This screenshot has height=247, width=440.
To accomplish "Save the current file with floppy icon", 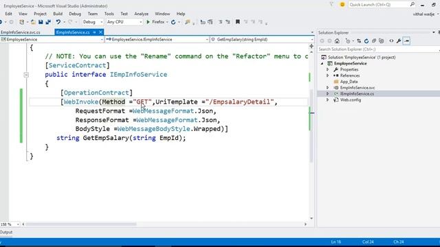I will (x=41, y=22).
